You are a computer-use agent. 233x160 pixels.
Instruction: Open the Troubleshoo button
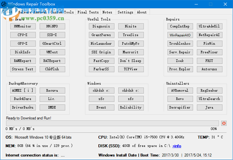click(180, 43)
